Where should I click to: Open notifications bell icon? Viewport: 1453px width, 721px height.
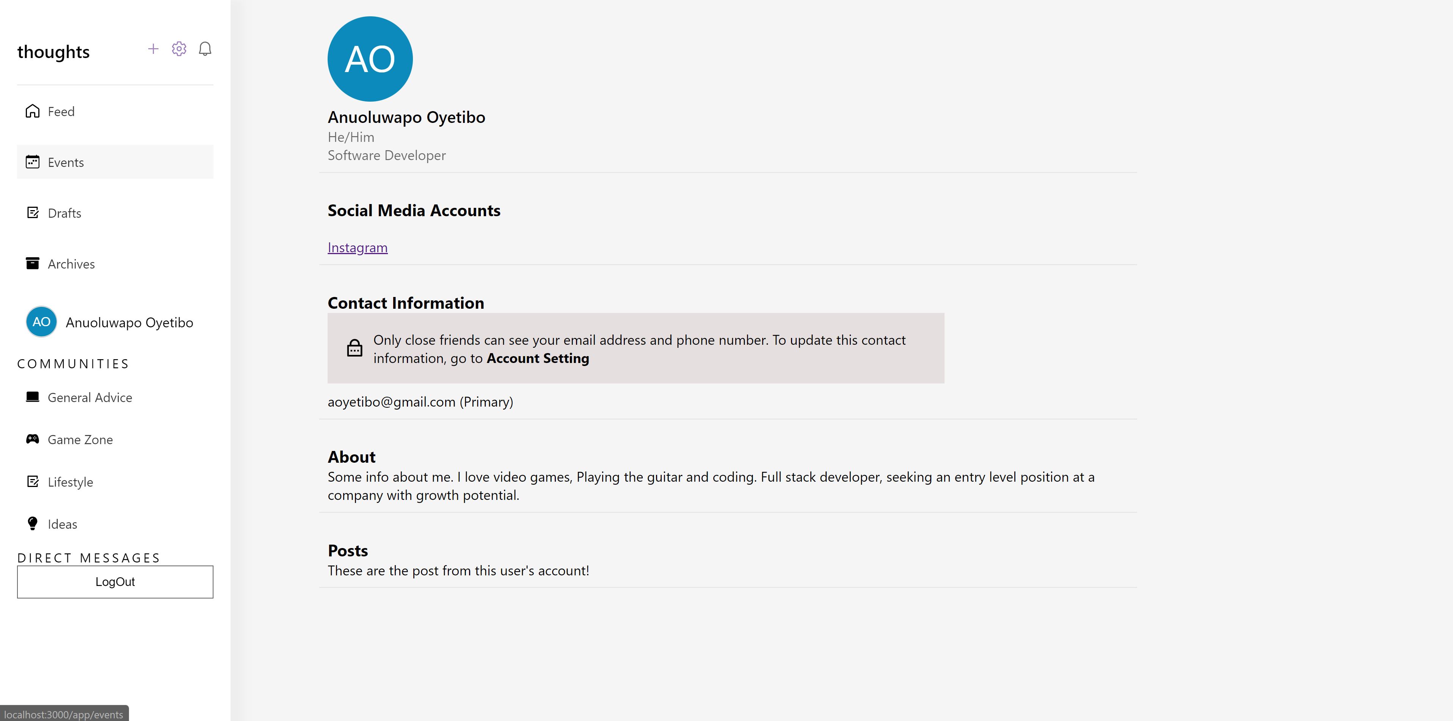pyautogui.click(x=205, y=49)
